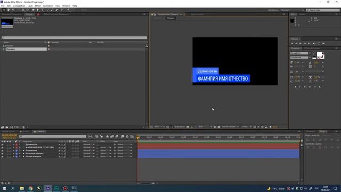The width and height of the screenshot is (341, 192).
Task: Open the Graph Editor in timeline
Action: pyautogui.click(x=132, y=137)
